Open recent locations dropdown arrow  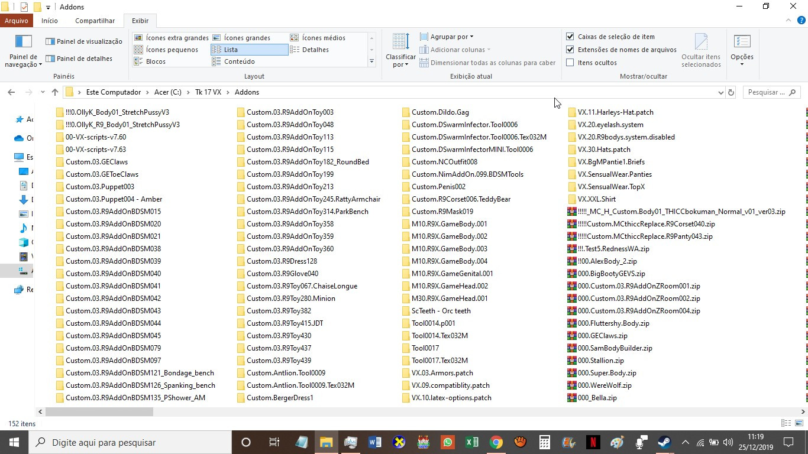[43, 92]
